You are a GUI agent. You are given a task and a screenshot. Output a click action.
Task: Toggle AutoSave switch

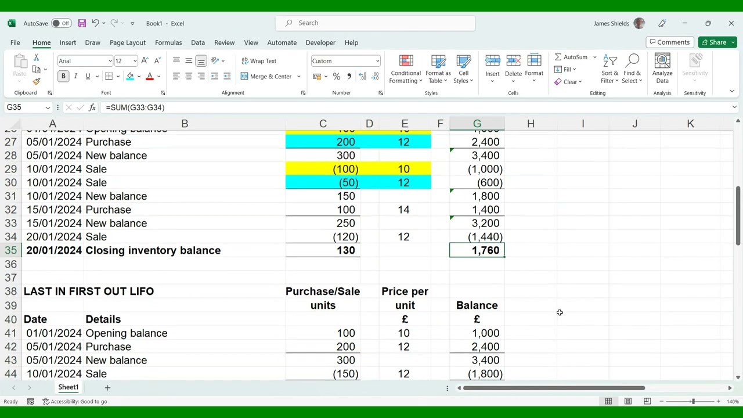60,23
